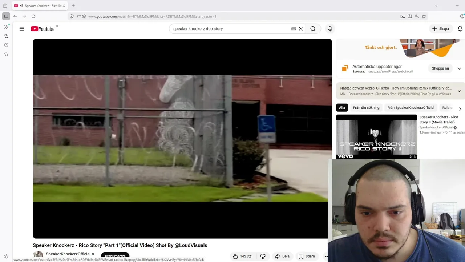Reload the current page

(x=33, y=16)
